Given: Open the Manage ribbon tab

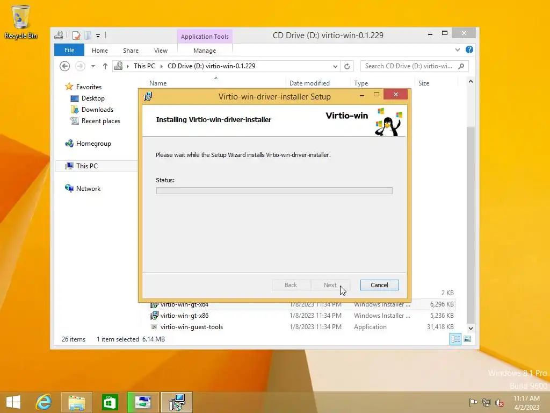Looking at the screenshot, I should pos(205,51).
